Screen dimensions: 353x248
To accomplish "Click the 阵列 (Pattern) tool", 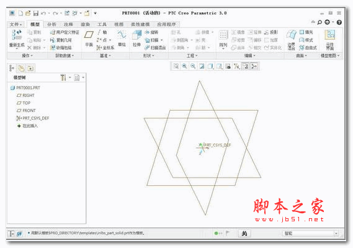I will tap(223, 39).
